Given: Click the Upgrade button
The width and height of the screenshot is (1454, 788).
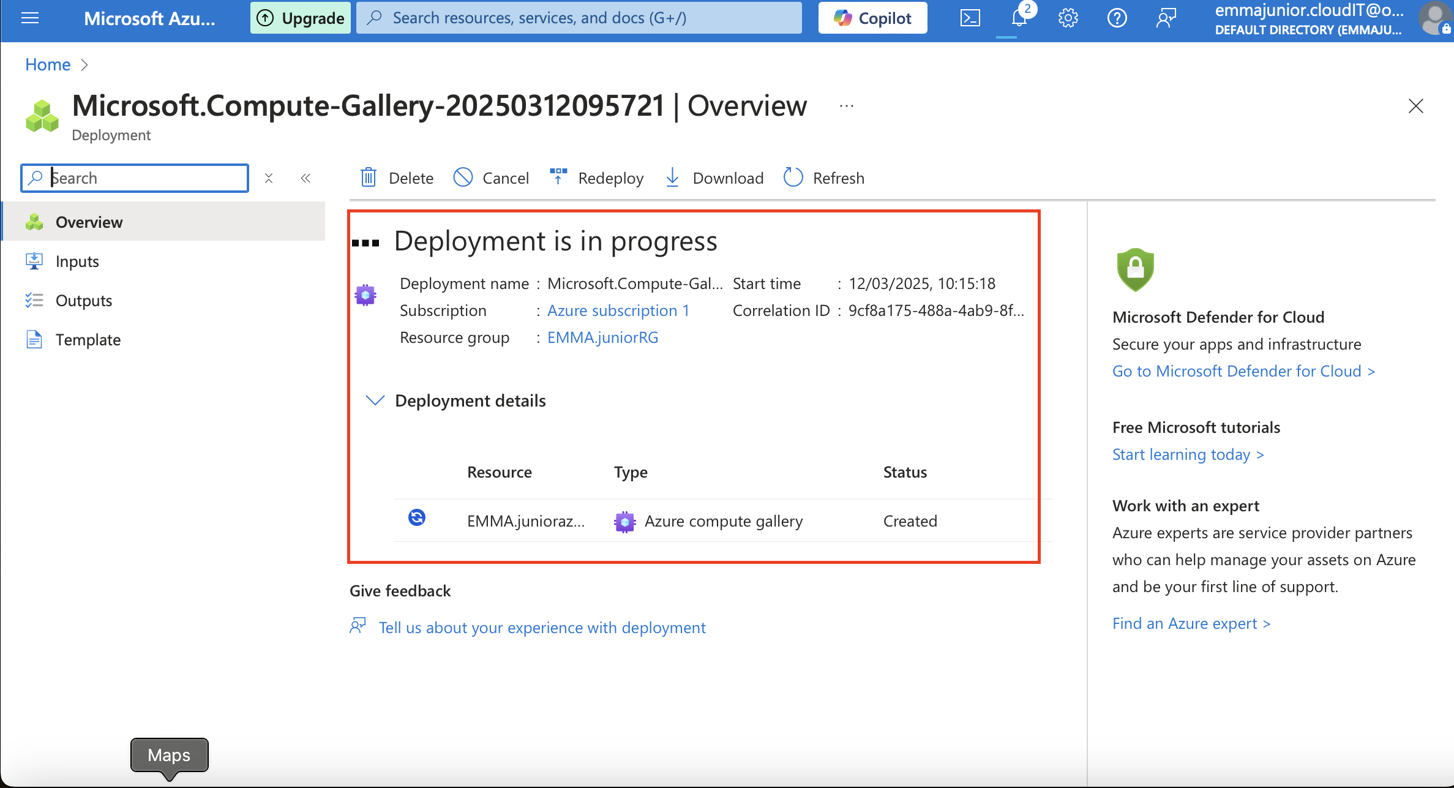Looking at the screenshot, I should (x=301, y=18).
